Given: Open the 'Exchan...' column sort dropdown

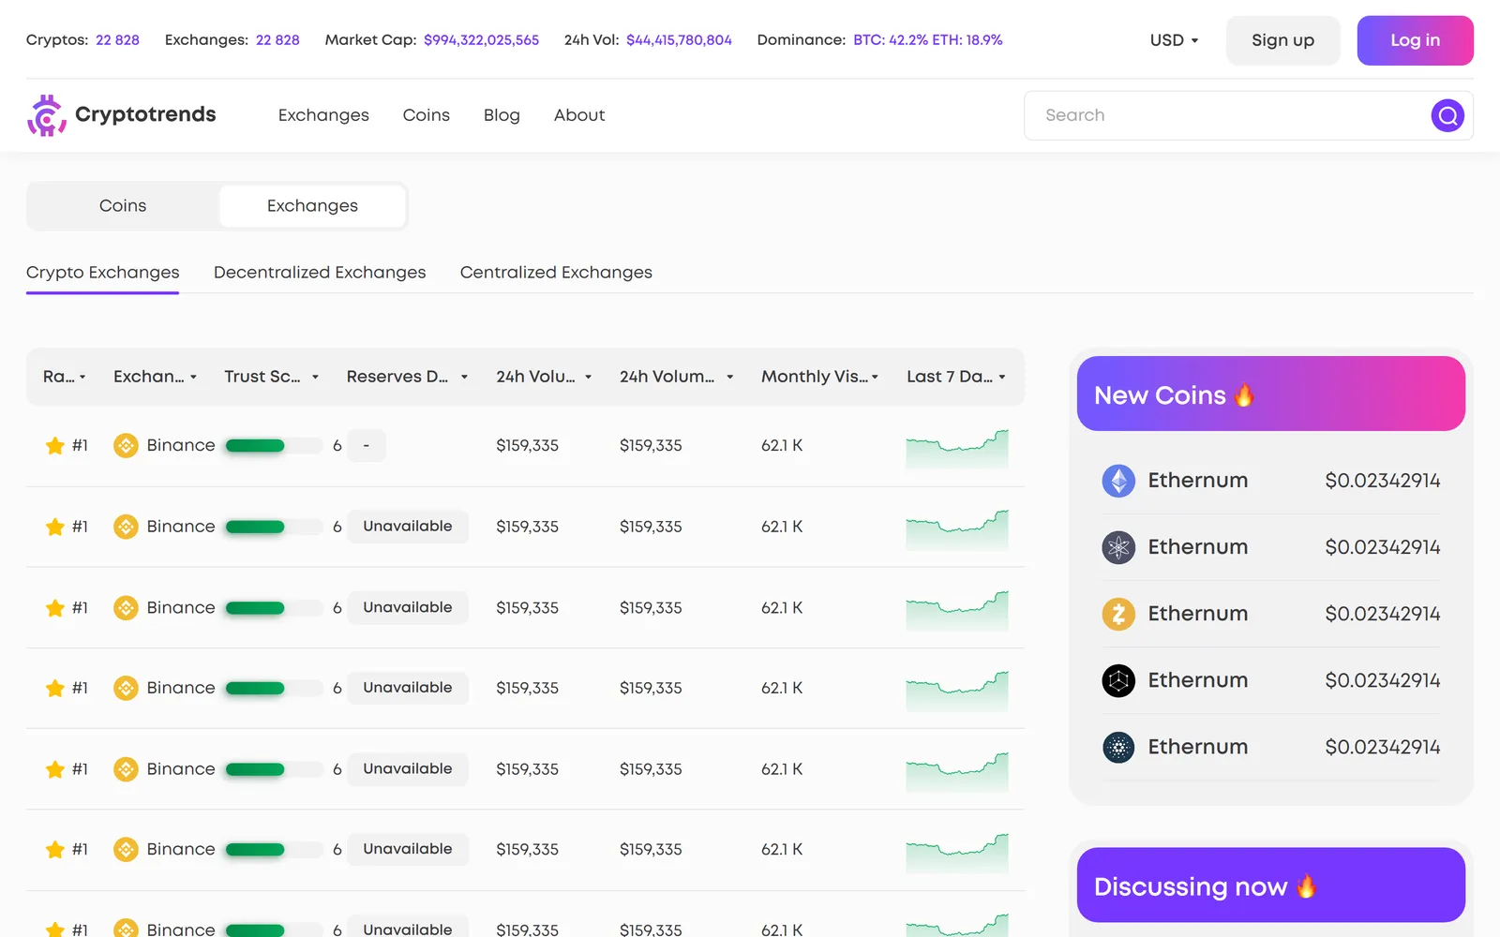Looking at the screenshot, I should click(156, 377).
